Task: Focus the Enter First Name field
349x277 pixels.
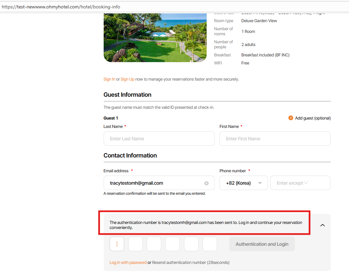Action: point(275,139)
